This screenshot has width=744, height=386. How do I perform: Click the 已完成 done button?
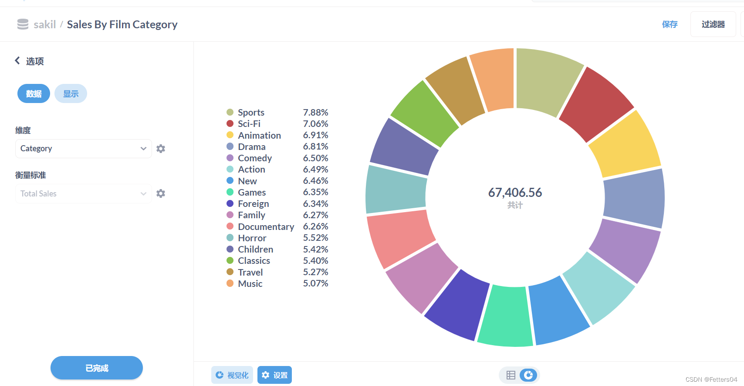97,368
